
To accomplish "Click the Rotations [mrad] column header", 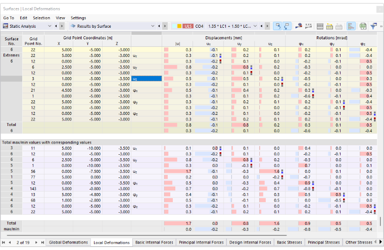I will (x=331, y=38).
